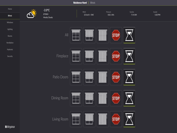Click the Patio Doors row label
Viewport: 177px width, 133px height.
point(60,77)
